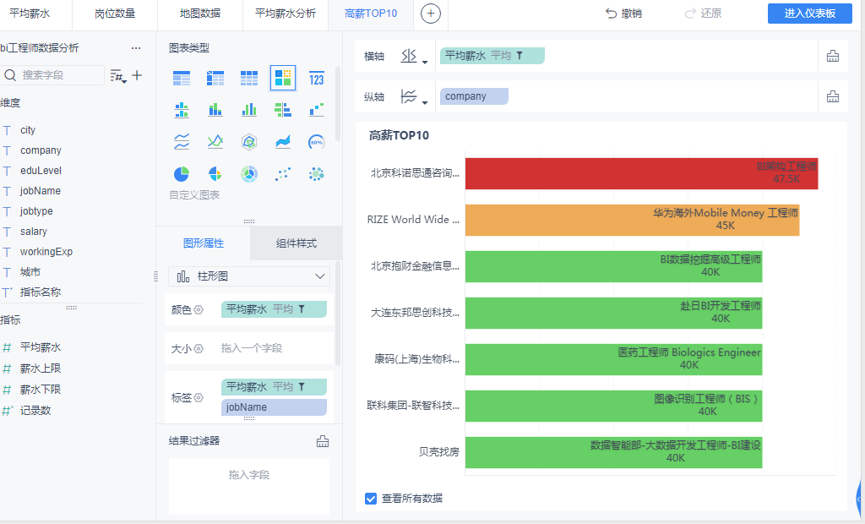Select the partitioned line chart type
The width and height of the screenshot is (865, 524).
[182, 142]
